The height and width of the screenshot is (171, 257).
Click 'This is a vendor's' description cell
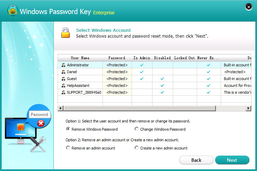pos(236,92)
